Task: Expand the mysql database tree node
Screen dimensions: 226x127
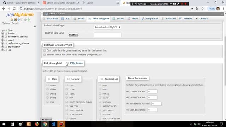Action: pos(2,40)
